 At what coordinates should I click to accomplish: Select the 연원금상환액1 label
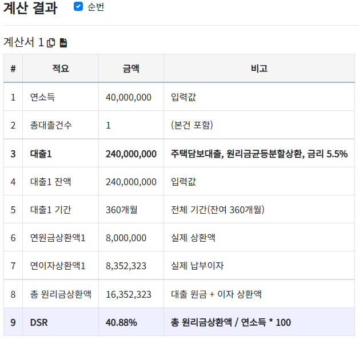(x=58, y=238)
